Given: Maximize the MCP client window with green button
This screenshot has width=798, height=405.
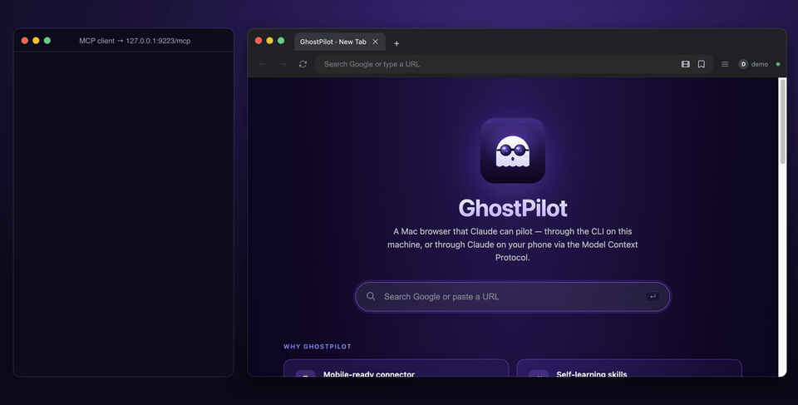Looking at the screenshot, I should (x=47, y=40).
